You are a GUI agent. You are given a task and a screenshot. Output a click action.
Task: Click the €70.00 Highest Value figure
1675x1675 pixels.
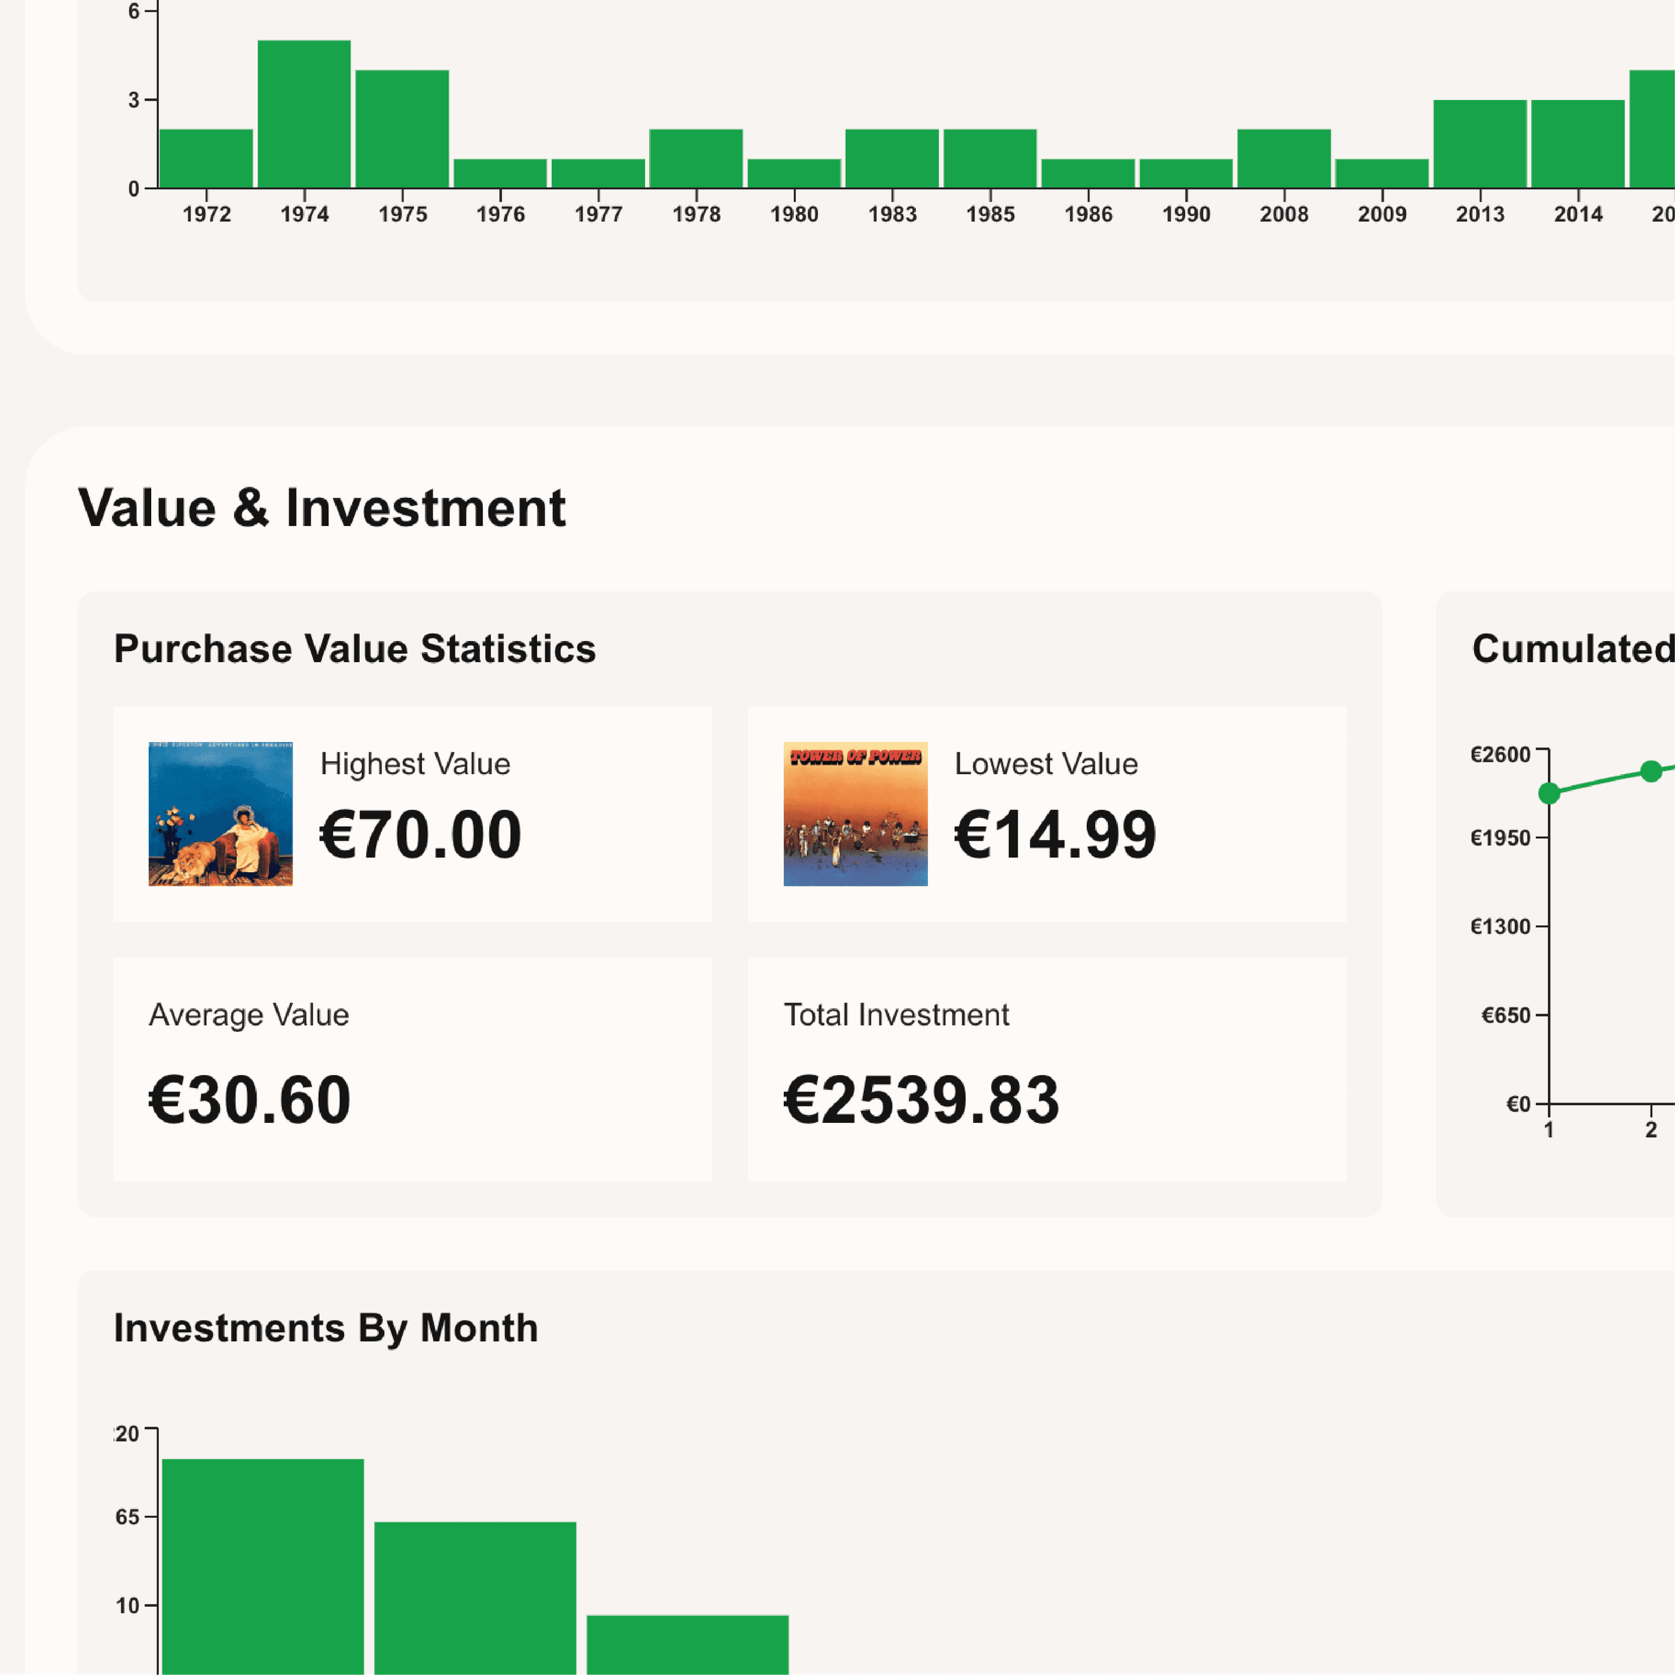pos(421,835)
